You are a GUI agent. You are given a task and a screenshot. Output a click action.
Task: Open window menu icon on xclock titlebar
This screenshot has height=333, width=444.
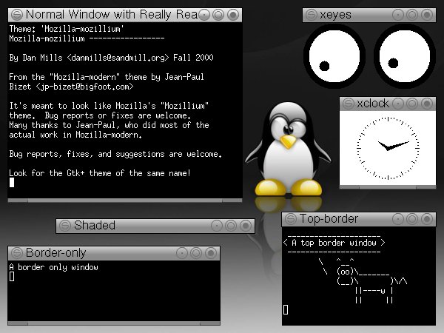(348, 104)
